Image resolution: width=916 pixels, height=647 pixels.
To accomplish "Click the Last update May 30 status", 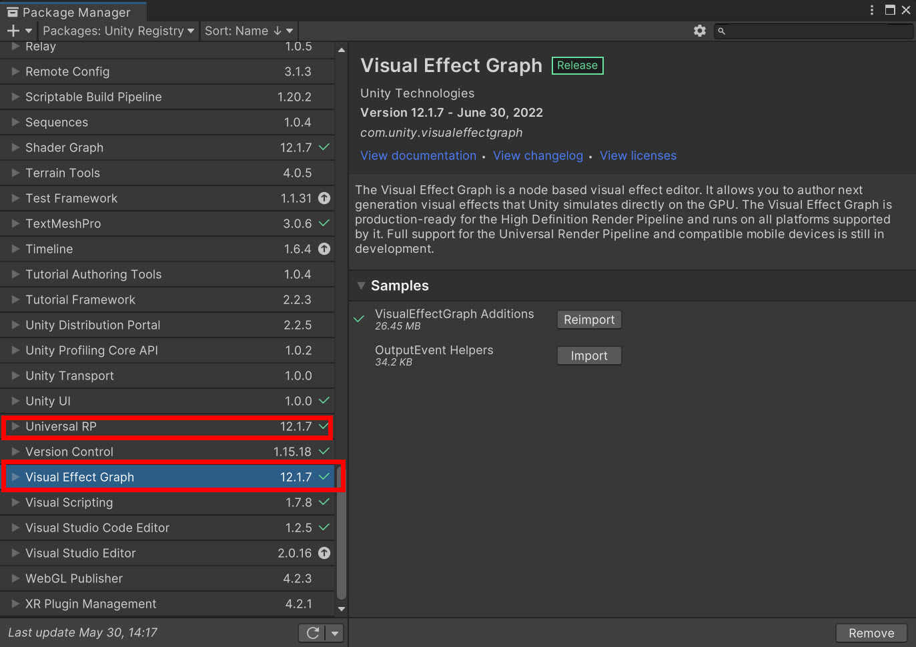I will point(83,632).
